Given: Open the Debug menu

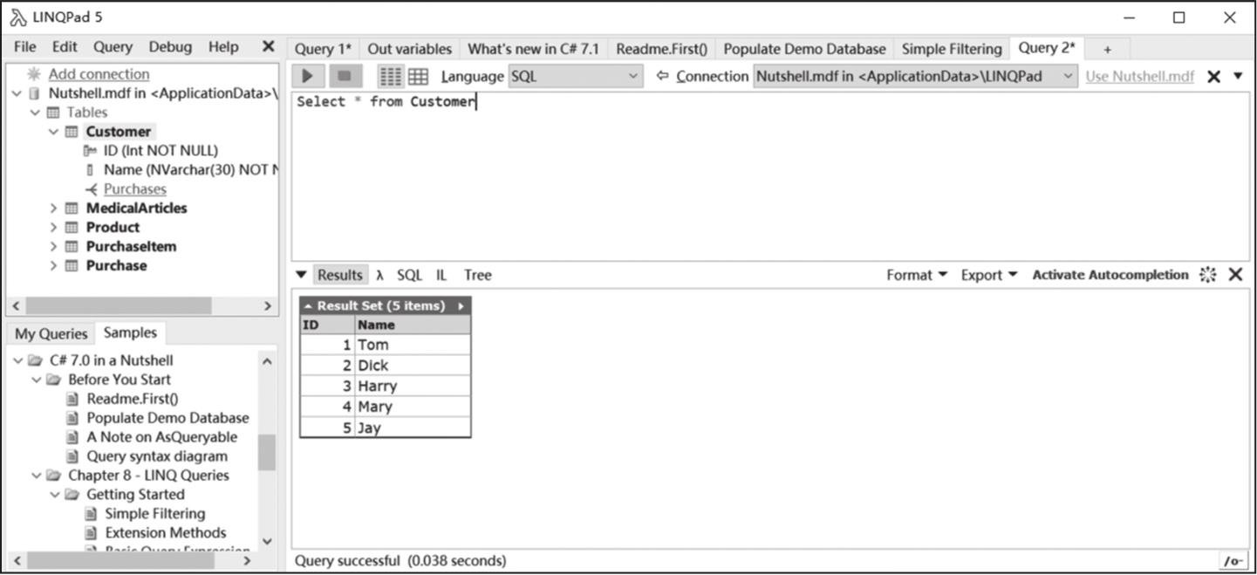Looking at the screenshot, I should tap(170, 46).
